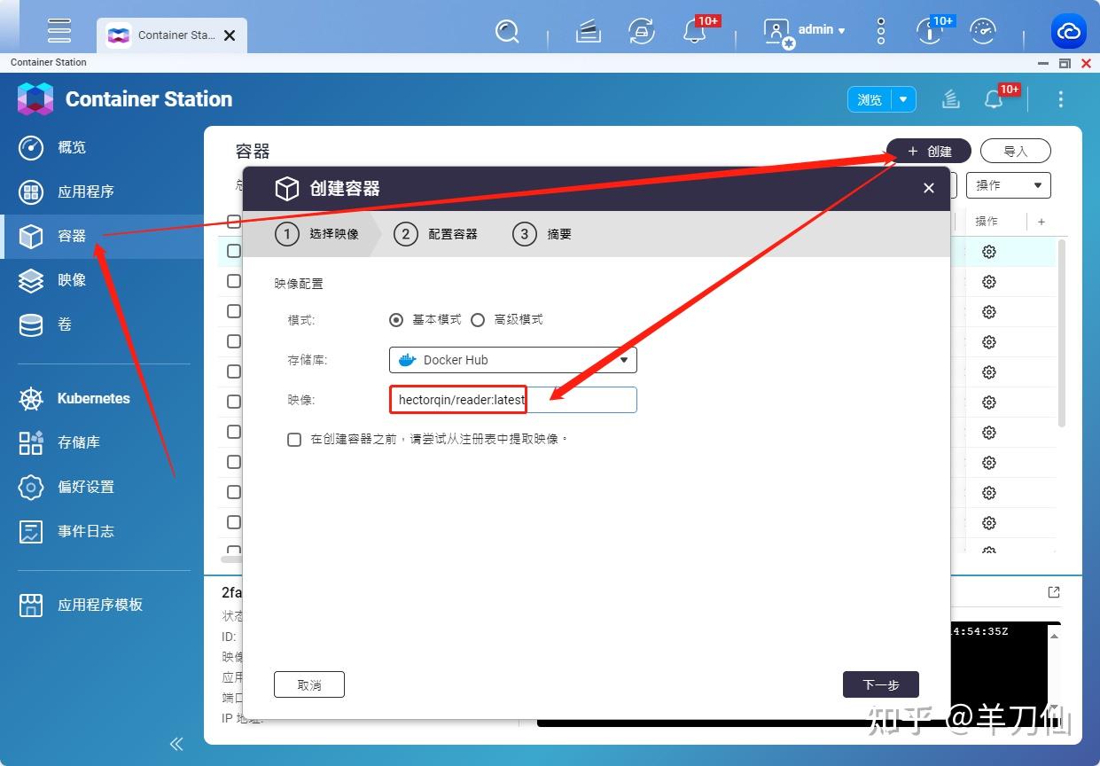Open the Docker Hub repository dropdown
Viewport: 1100px width, 766px height.
[624, 360]
